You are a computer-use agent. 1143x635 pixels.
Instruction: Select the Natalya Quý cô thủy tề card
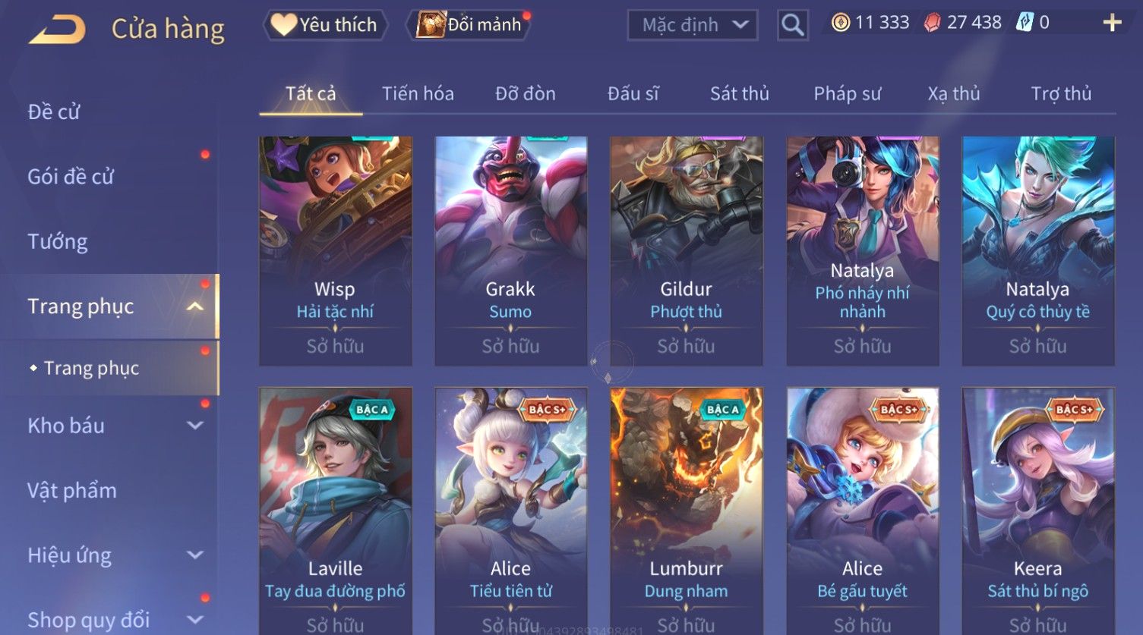tap(1037, 251)
